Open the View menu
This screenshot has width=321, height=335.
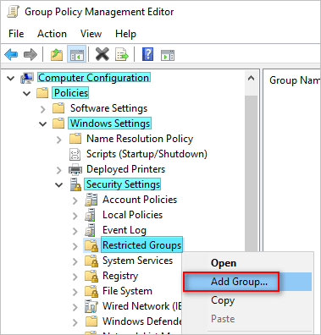(91, 34)
